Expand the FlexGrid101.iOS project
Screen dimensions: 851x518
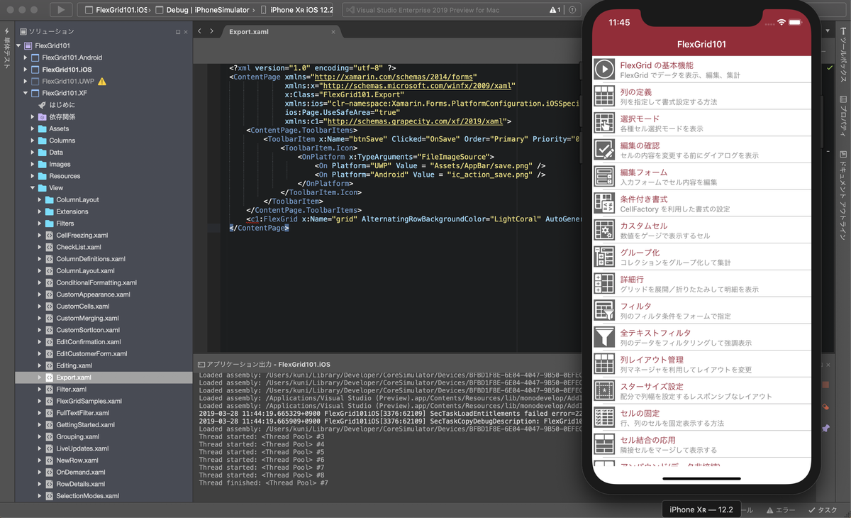(x=26, y=70)
